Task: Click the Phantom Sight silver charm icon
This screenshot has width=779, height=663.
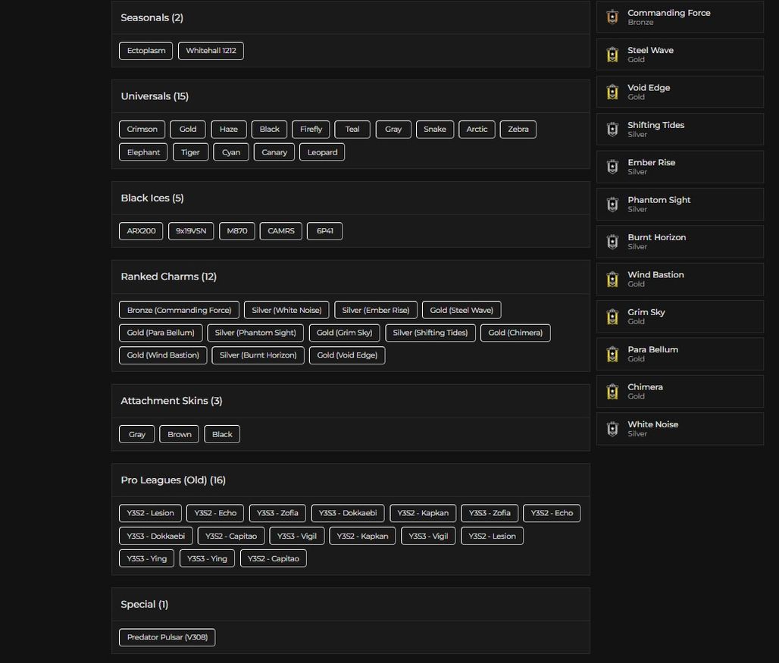Action: 612,204
